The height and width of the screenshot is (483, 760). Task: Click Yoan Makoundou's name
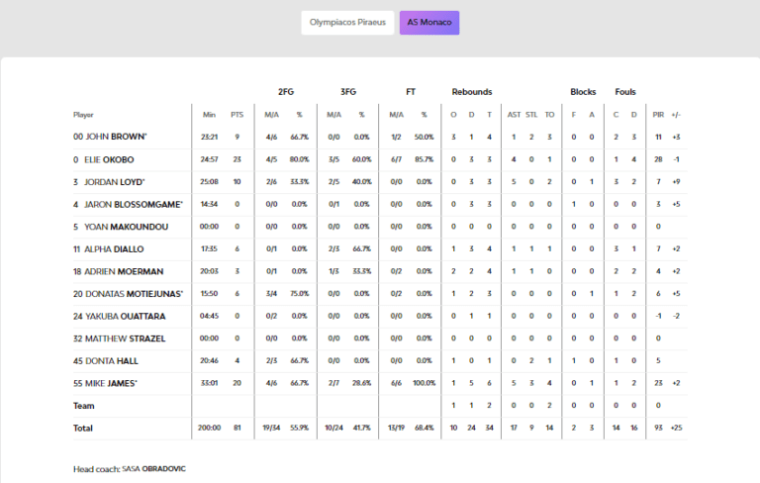coord(126,227)
